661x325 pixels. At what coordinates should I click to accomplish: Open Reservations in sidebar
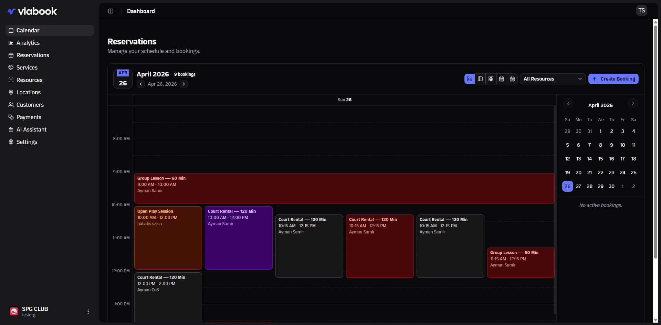tap(50, 55)
